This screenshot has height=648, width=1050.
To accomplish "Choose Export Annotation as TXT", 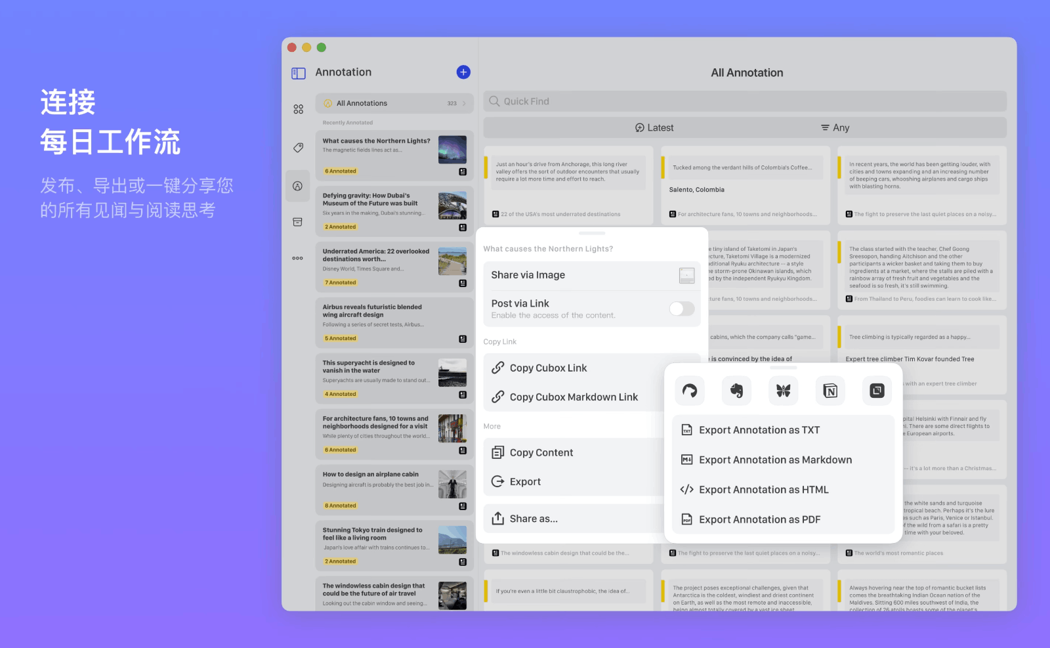I will point(759,431).
